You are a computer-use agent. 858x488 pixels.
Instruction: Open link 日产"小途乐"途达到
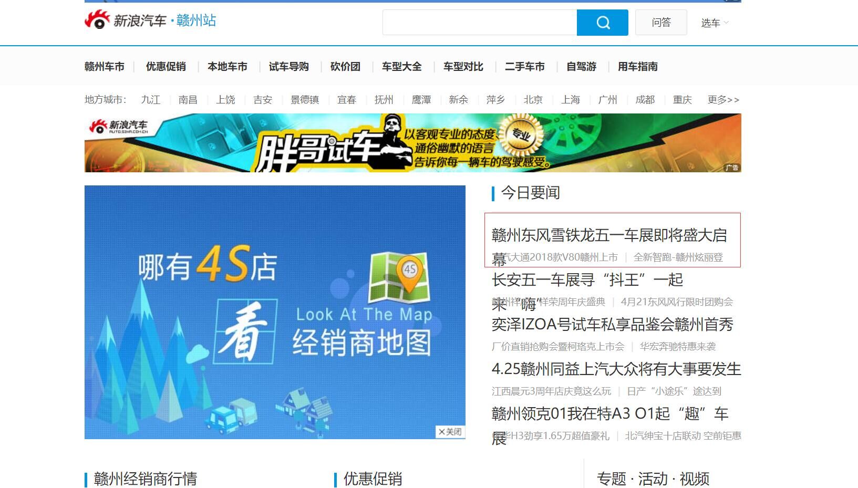point(674,391)
